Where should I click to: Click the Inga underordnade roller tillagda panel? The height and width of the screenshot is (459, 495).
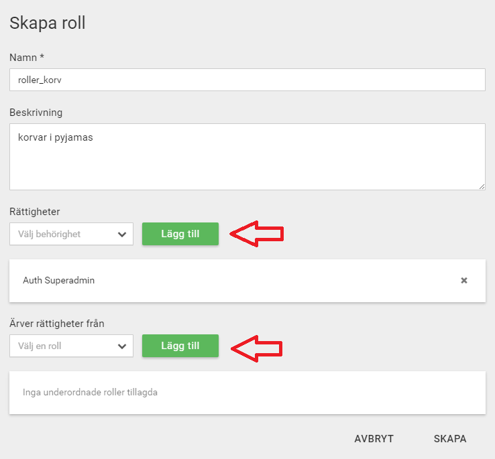click(x=248, y=393)
